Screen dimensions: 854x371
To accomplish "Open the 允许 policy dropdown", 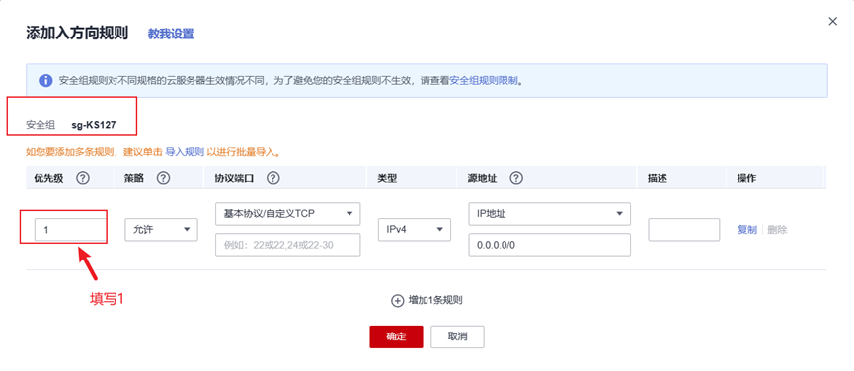I will click(x=161, y=230).
